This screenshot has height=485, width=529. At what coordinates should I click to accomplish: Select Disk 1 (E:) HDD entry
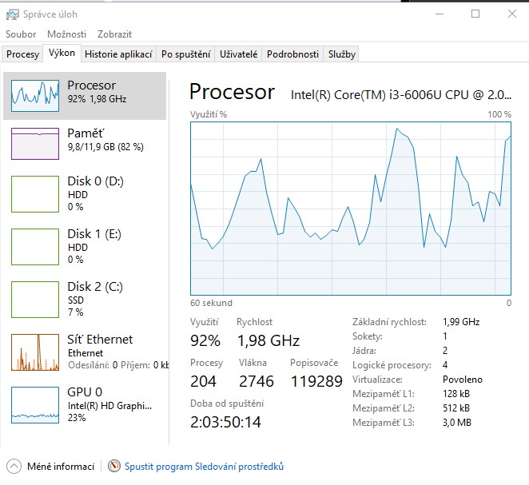coord(85,247)
